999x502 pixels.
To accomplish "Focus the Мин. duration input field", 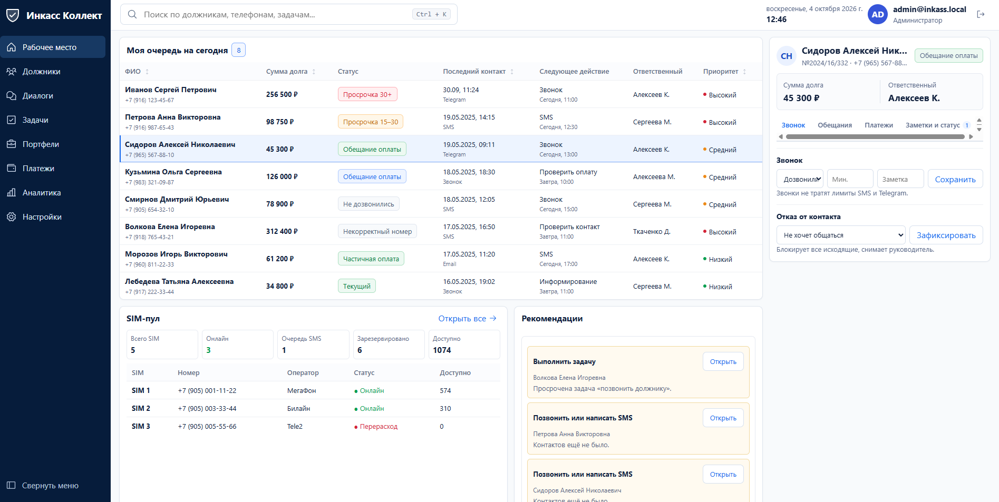I will [850, 179].
